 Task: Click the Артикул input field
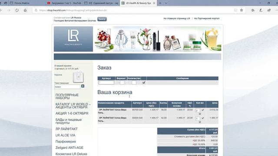[106, 83]
